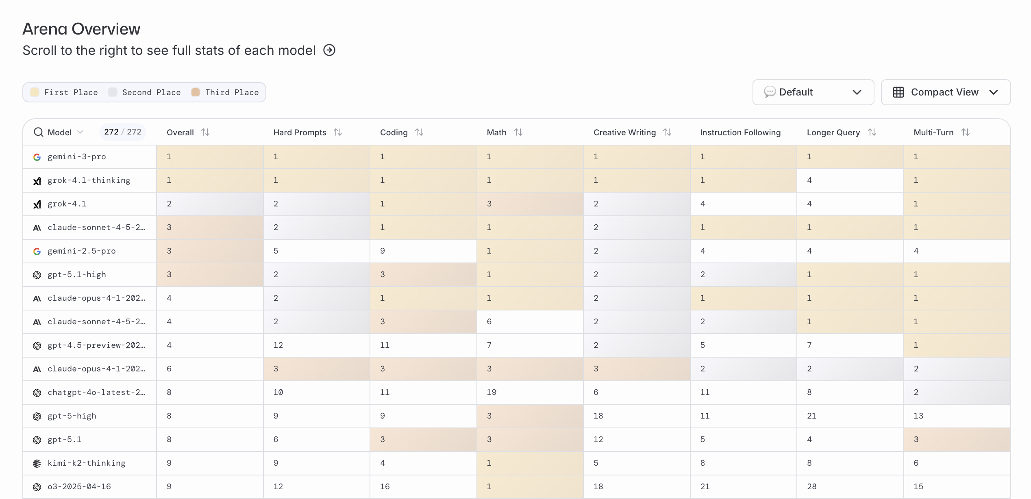This screenshot has width=1031, height=499.
Task: Click the "Third Place" legend label
Action: (x=232, y=92)
